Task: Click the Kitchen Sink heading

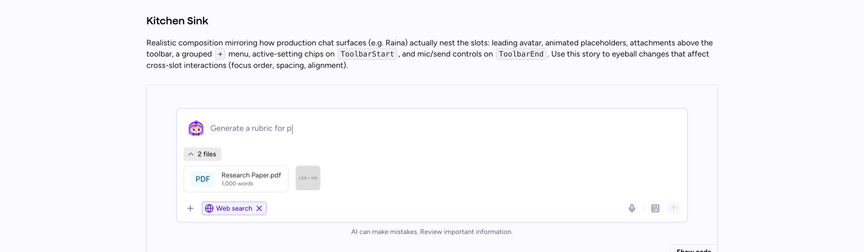Action: pos(177,21)
